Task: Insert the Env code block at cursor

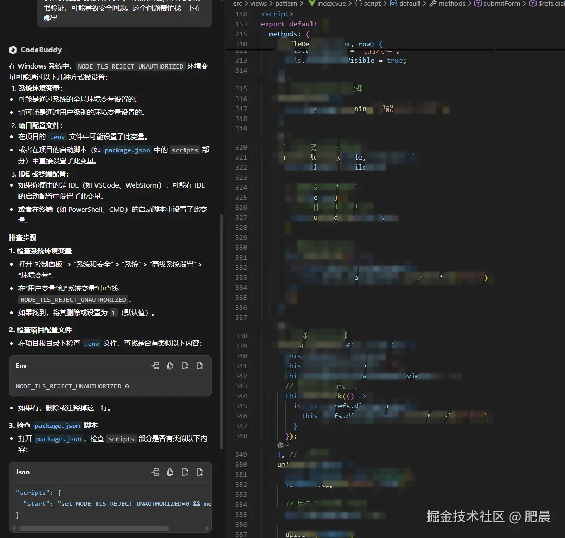Action: [155, 366]
